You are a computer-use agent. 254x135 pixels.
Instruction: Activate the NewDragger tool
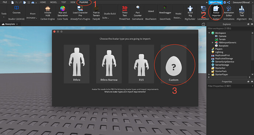pyautogui.click(x=165, y=10)
